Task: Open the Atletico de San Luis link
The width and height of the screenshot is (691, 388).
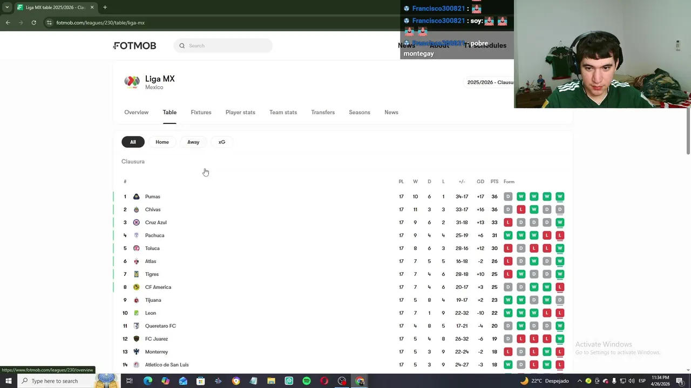Action: coord(167,365)
